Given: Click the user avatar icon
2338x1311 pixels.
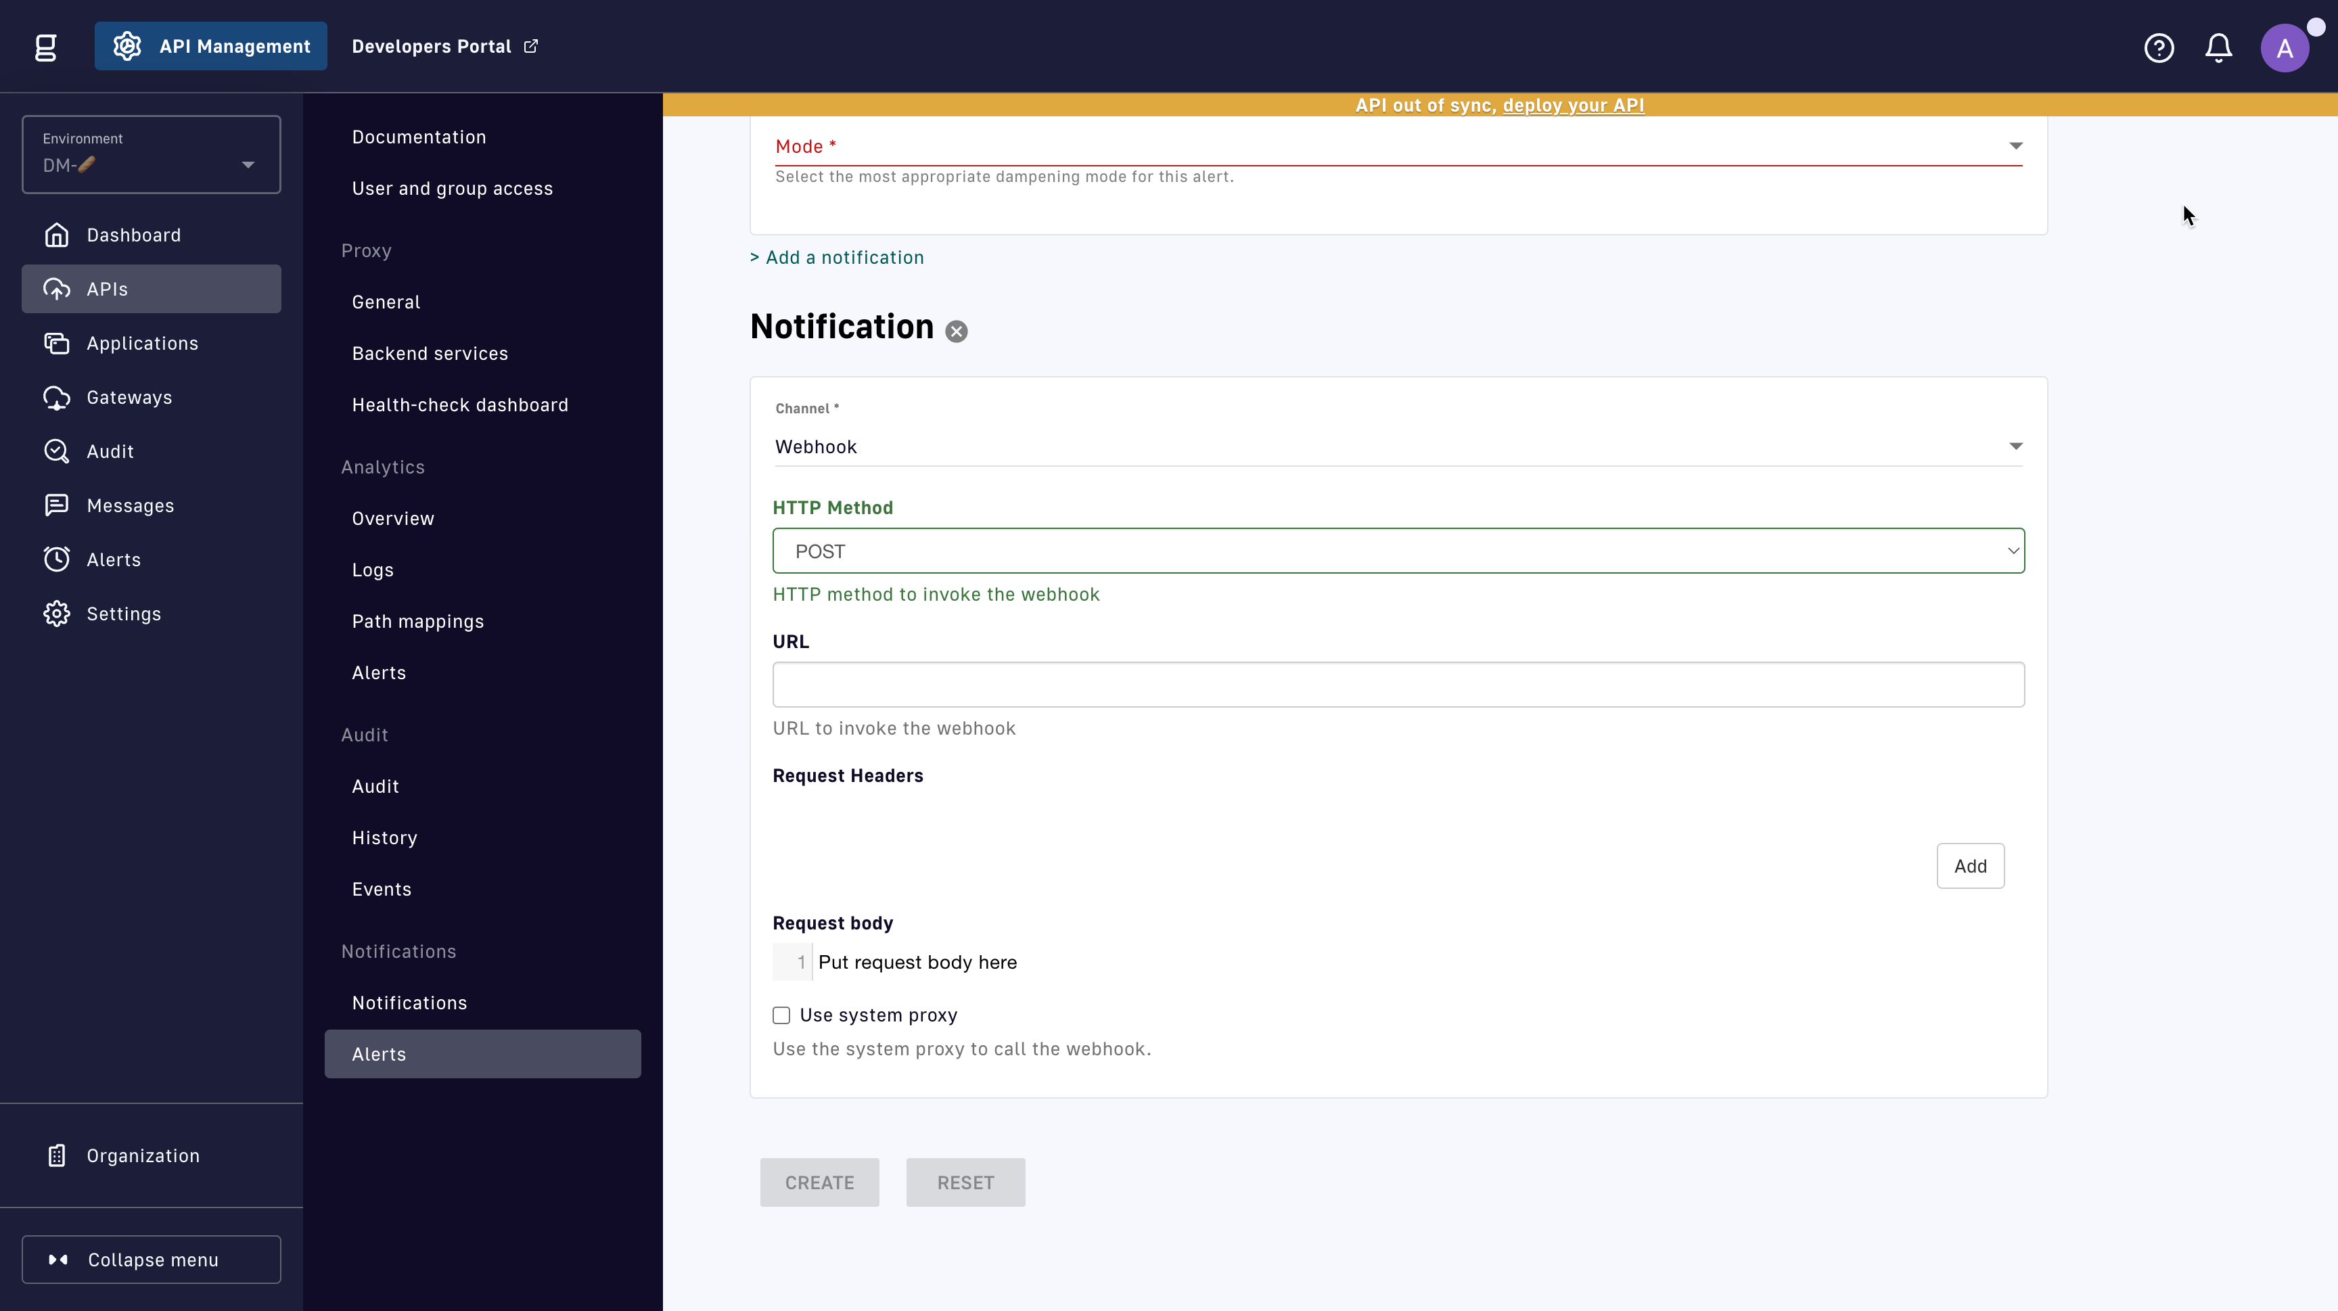Looking at the screenshot, I should pos(2284,47).
